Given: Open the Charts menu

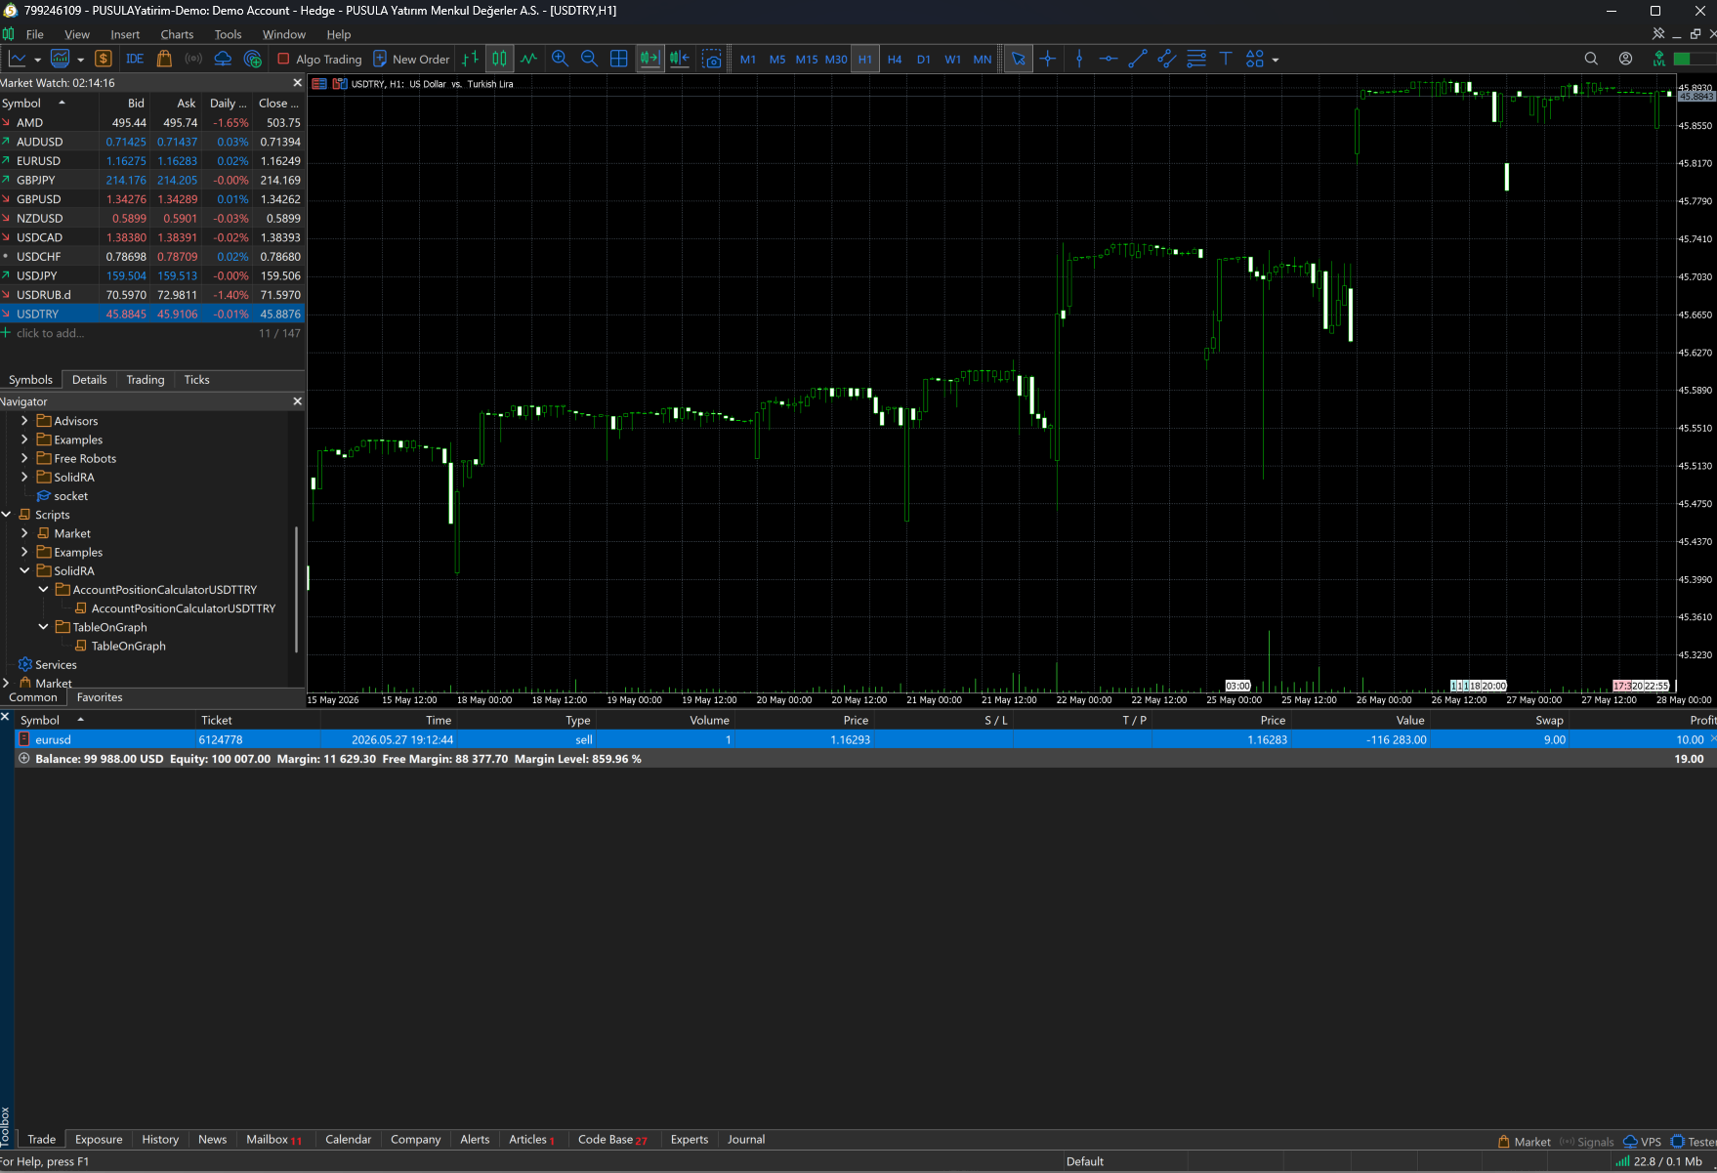Looking at the screenshot, I should (x=177, y=34).
